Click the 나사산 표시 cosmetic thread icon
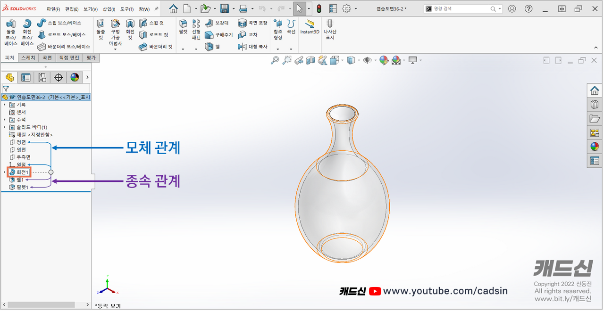 tap(330, 30)
